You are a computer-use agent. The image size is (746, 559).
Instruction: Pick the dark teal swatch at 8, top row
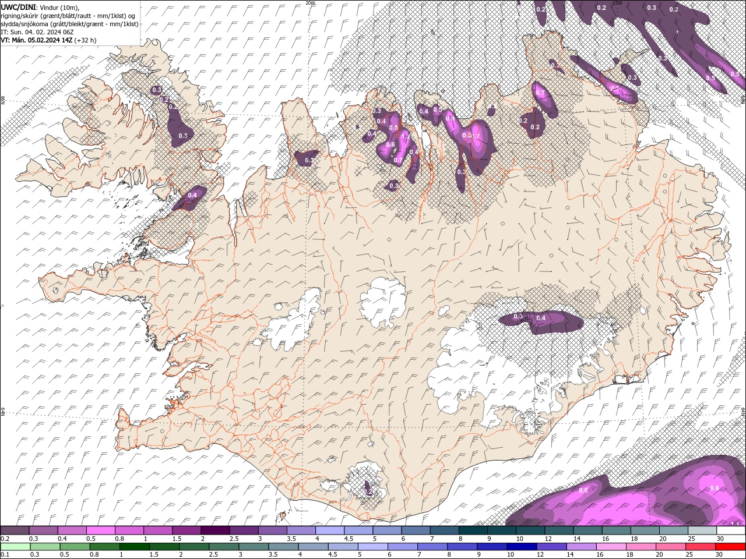coord(473,530)
